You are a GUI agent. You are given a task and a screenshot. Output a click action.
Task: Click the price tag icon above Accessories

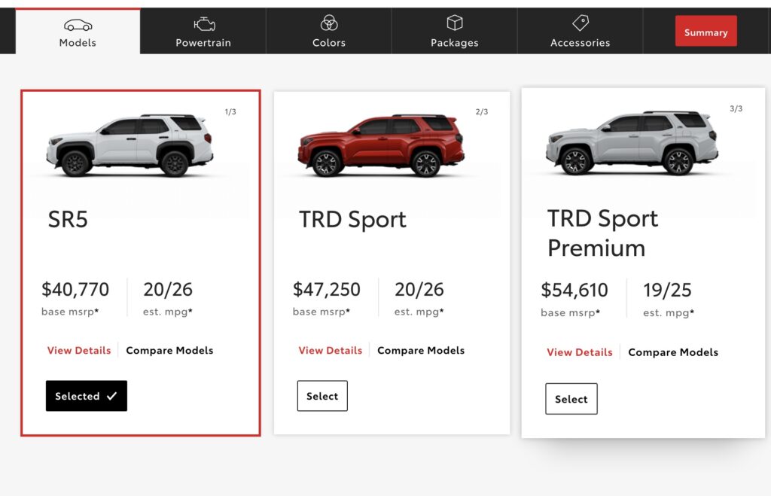pos(580,22)
